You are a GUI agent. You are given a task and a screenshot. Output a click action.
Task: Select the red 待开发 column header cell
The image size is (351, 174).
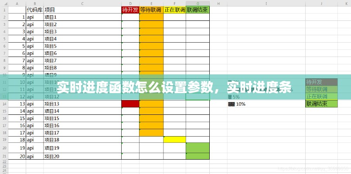pos(130,10)
